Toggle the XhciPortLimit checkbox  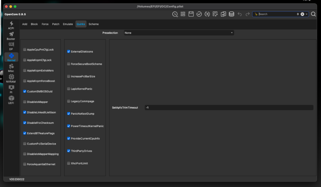tap(69, 163)
